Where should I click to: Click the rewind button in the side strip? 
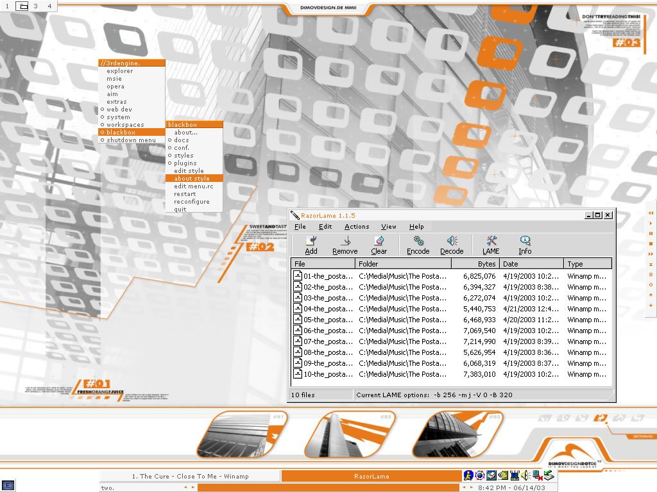[651, 213]
